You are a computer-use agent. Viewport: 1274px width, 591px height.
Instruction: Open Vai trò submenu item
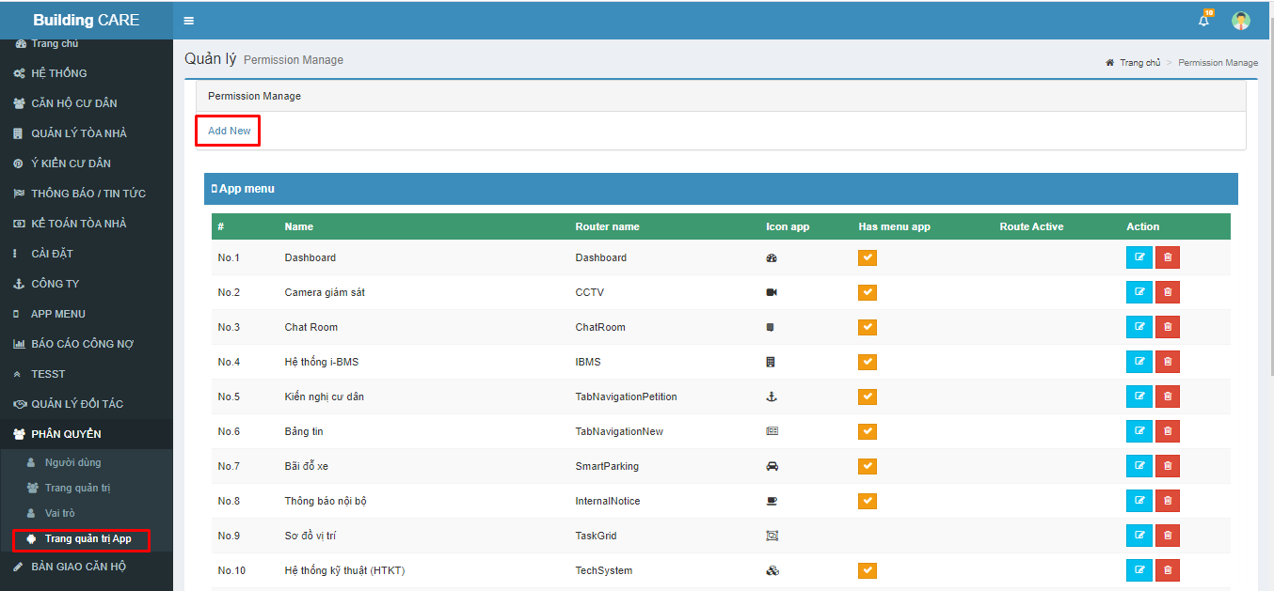coord(87,513)
